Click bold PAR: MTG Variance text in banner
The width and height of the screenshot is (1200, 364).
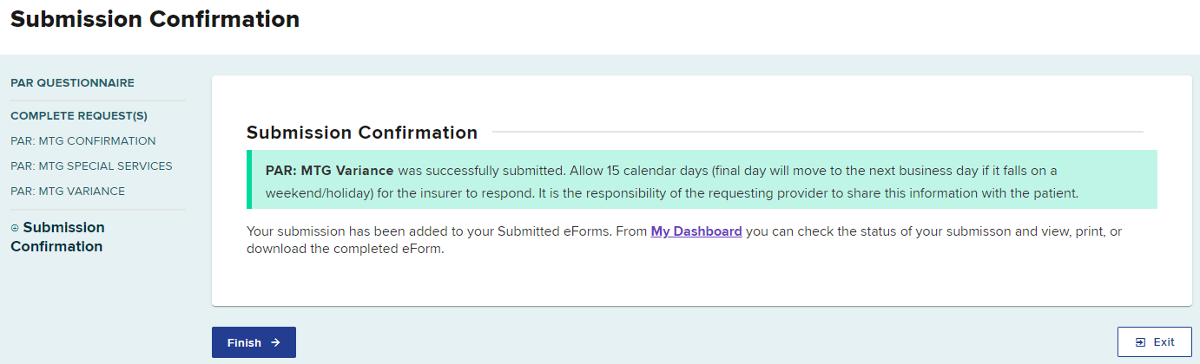(329, 171)
